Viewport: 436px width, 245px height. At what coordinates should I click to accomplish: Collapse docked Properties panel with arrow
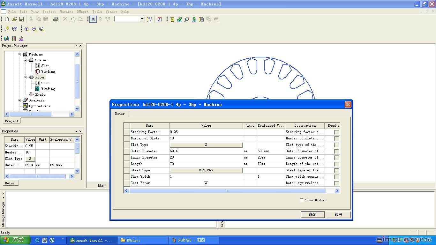pos(76,131)
